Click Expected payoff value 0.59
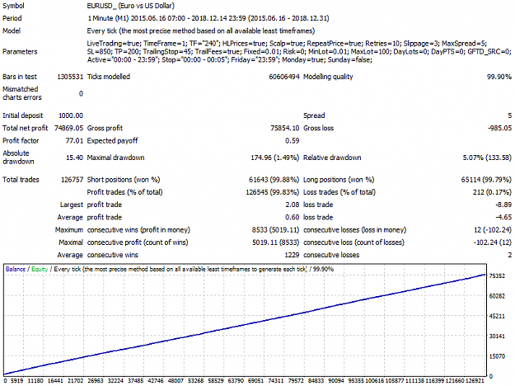Viewport: 515px width, 386px height. coord(292,141)
